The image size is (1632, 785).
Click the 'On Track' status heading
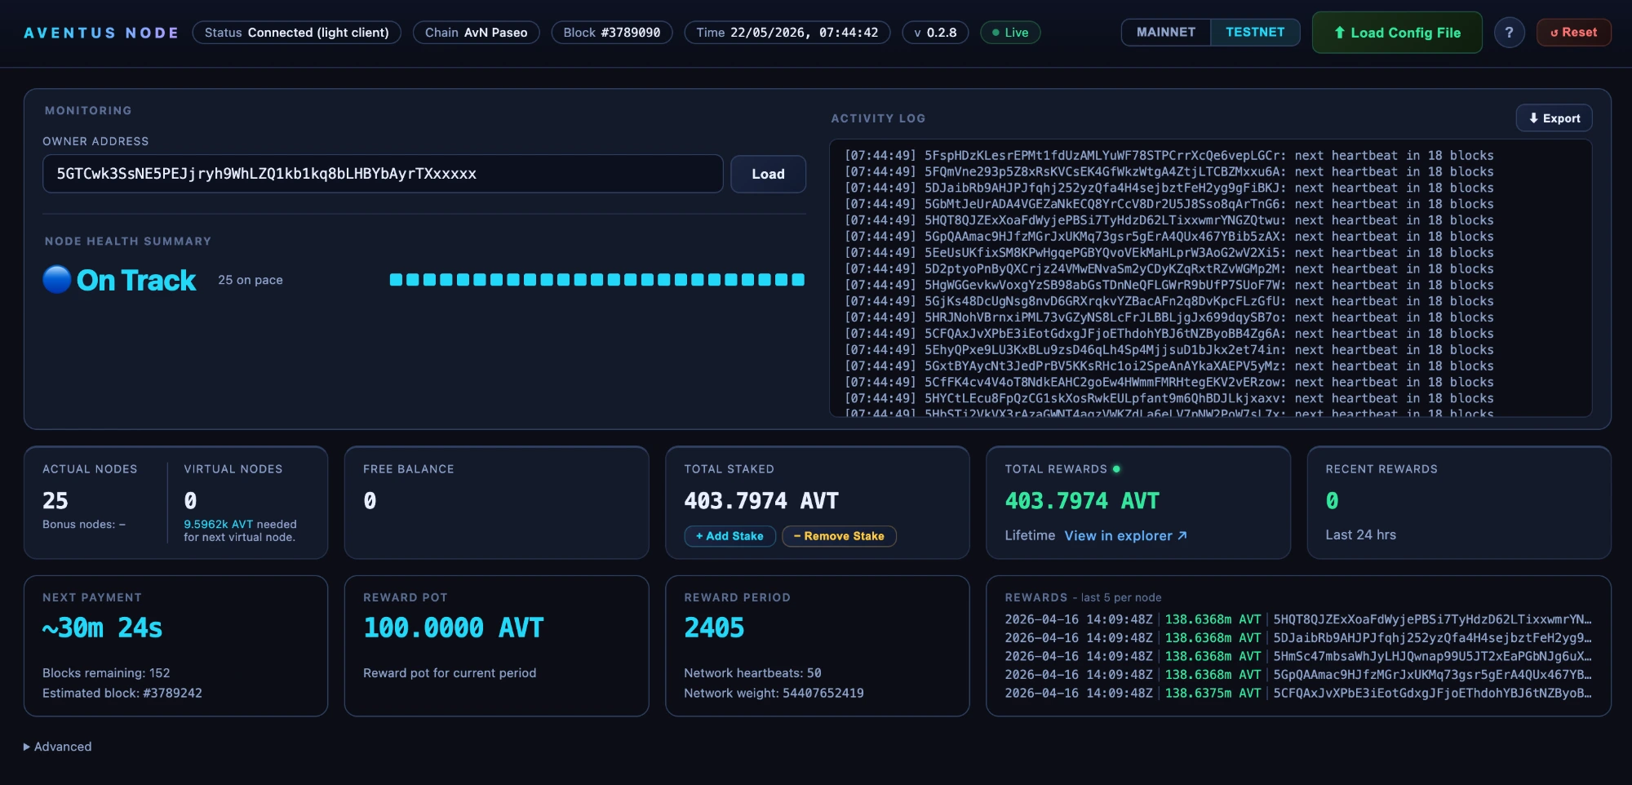click(x=136, y=280)
